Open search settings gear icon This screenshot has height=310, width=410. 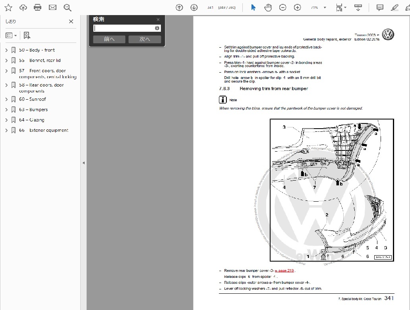pyautogui.click(x=157, y=28)
